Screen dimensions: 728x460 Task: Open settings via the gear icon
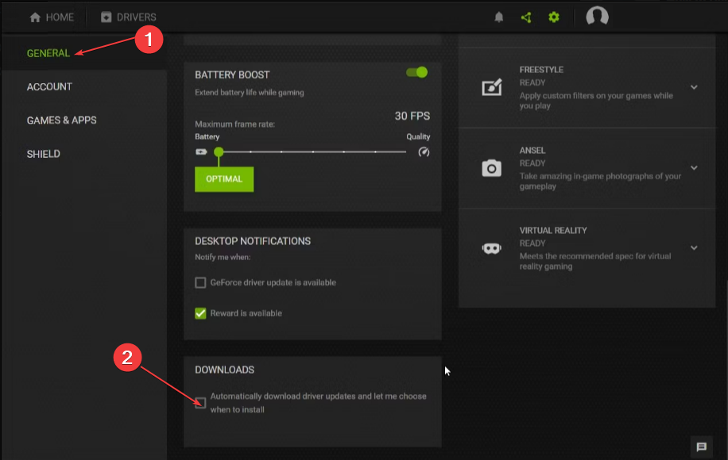pos(553,17)
